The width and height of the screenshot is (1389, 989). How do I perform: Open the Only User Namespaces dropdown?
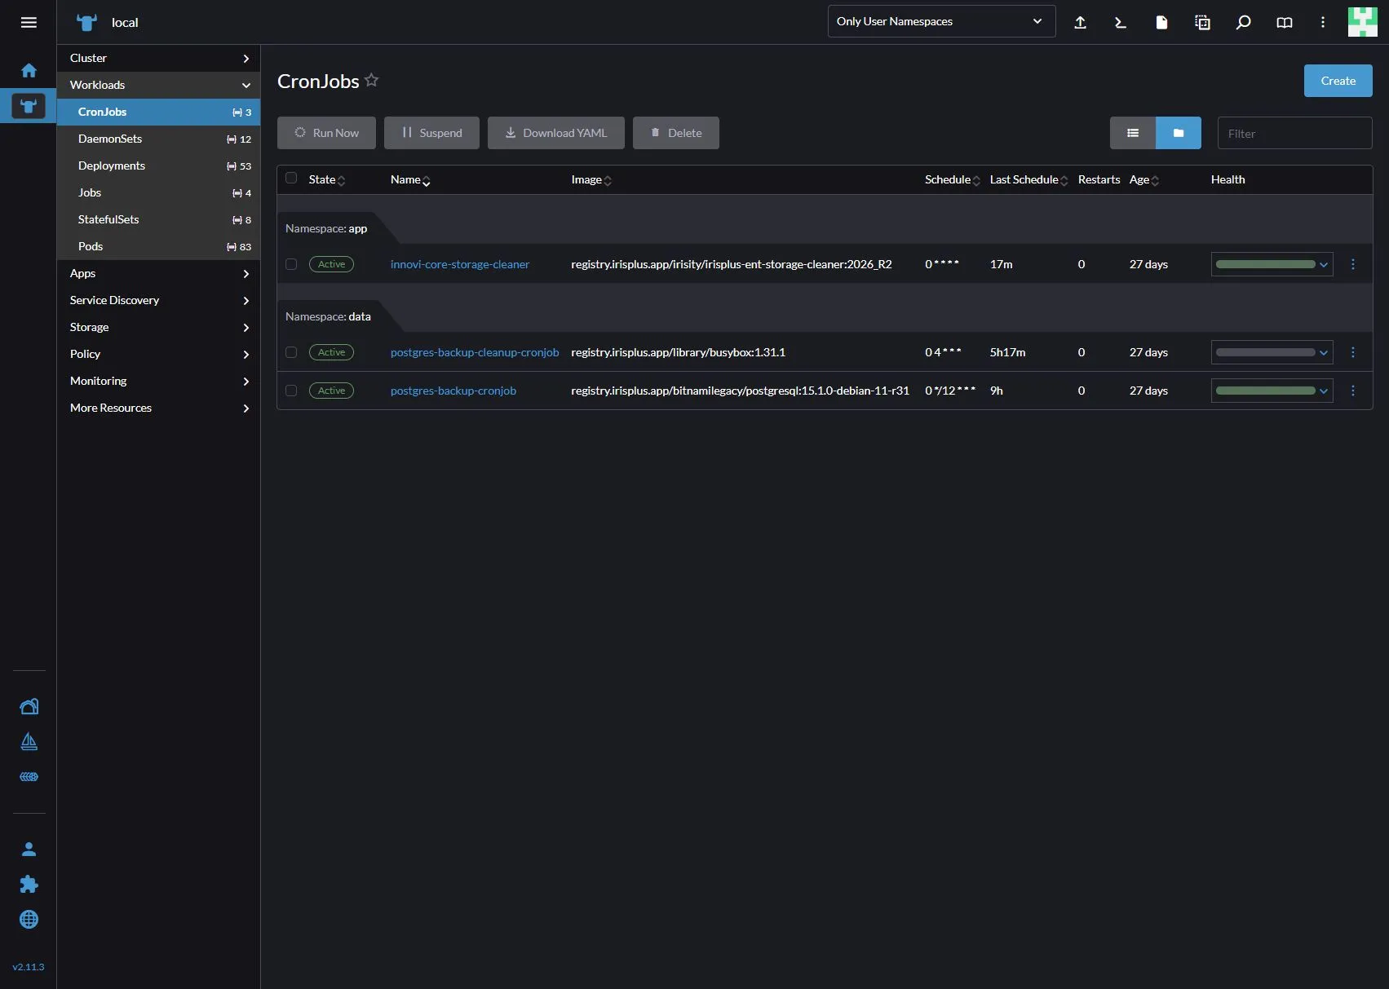[941, 21]
